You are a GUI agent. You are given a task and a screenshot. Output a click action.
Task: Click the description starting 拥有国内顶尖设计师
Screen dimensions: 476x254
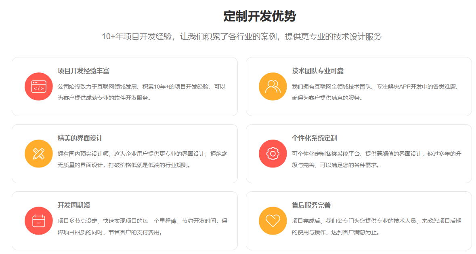[143, 159]
